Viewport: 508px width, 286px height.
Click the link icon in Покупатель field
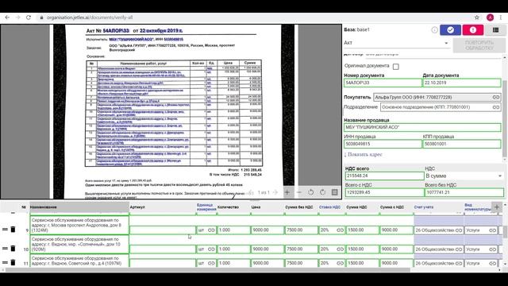coord(495,97)
